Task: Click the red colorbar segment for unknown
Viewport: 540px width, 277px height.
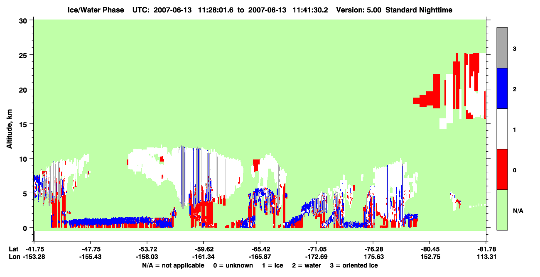Action: (502, 169)
